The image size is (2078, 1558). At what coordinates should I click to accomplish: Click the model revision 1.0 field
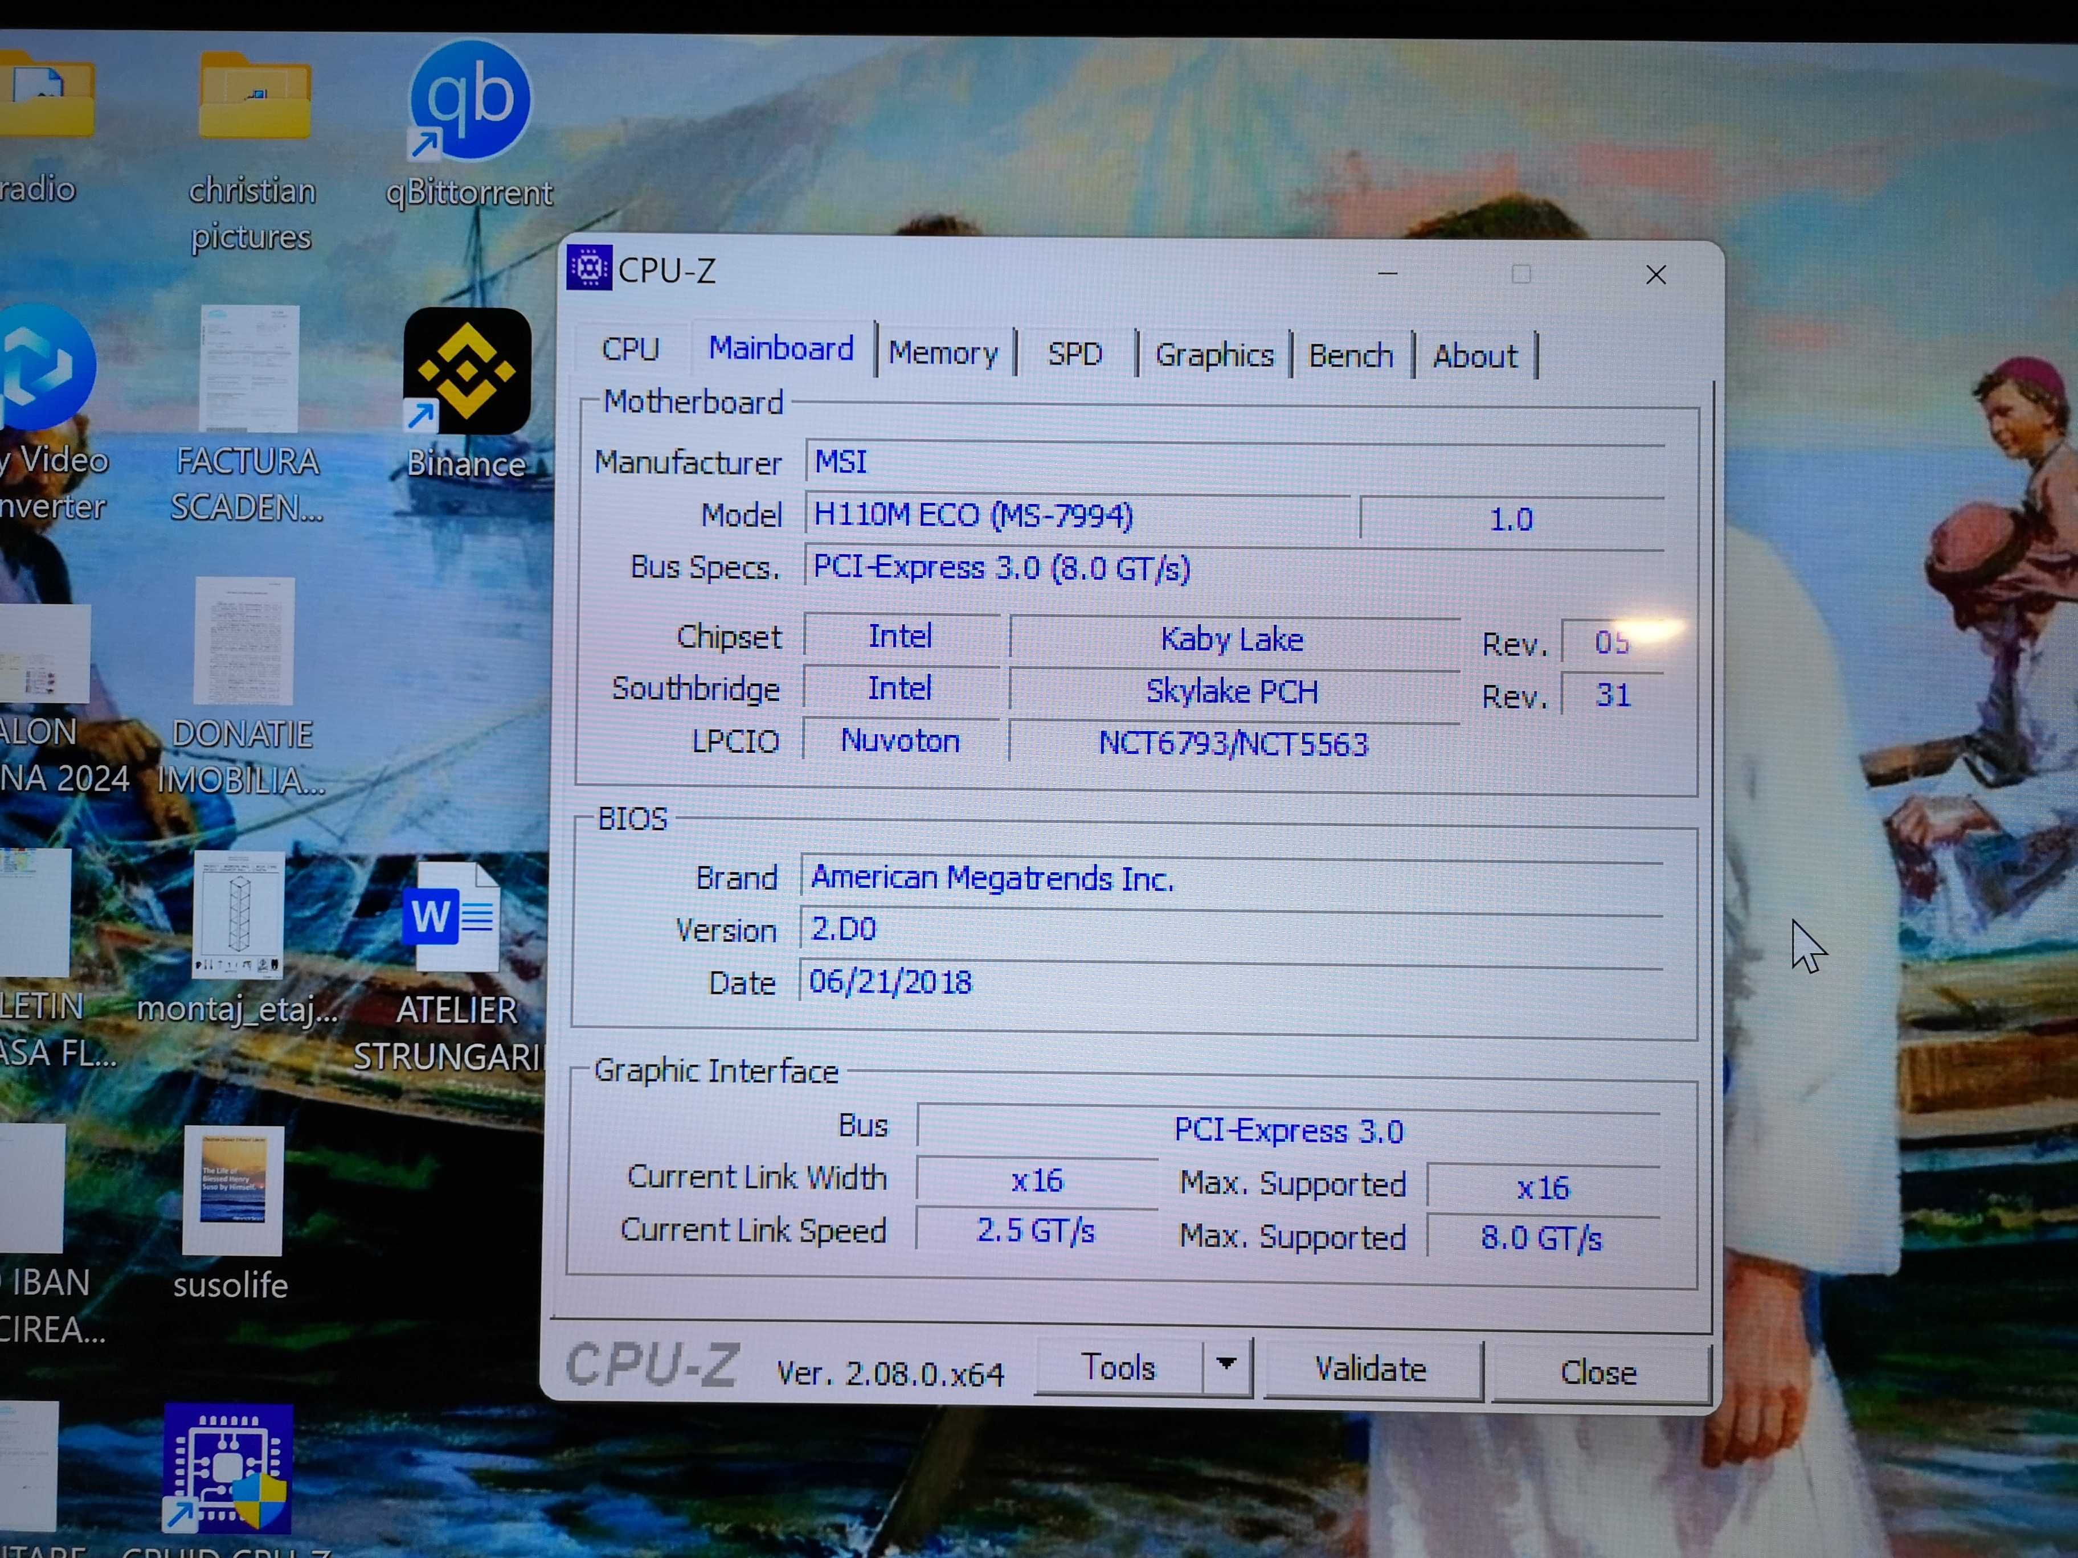pyautogui.click(x=1512, y=519)
